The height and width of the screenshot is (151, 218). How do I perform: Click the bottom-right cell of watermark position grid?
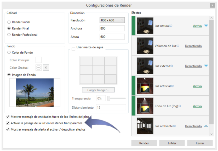111,79
